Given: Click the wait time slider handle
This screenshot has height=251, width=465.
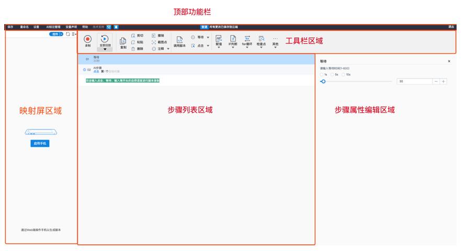Looking at the screenshot, I should click(x=323, y=82).
